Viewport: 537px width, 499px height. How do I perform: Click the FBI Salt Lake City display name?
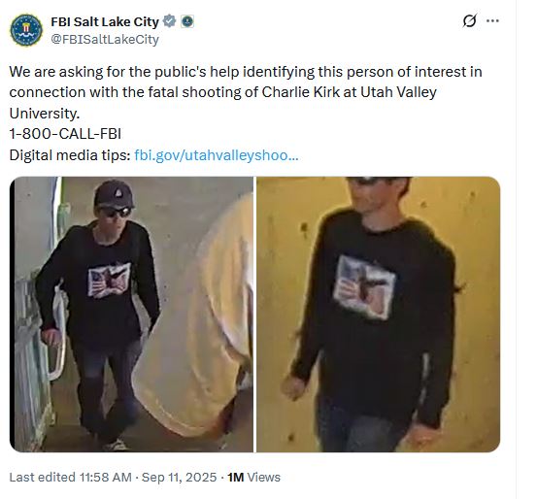(105, 21)
